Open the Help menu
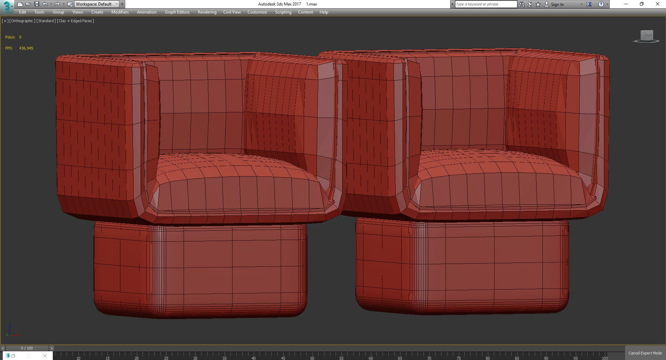The height and width of the screenshot is (360, 666). 324,12
